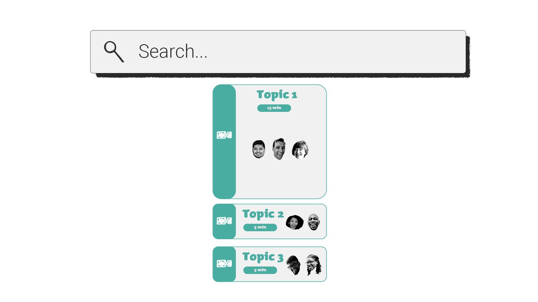Select the bearded man avatar in Topic 1

click(259, 149)
